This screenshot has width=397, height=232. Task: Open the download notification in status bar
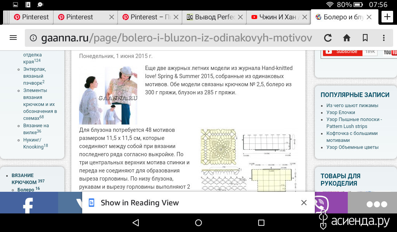[28, 5]
